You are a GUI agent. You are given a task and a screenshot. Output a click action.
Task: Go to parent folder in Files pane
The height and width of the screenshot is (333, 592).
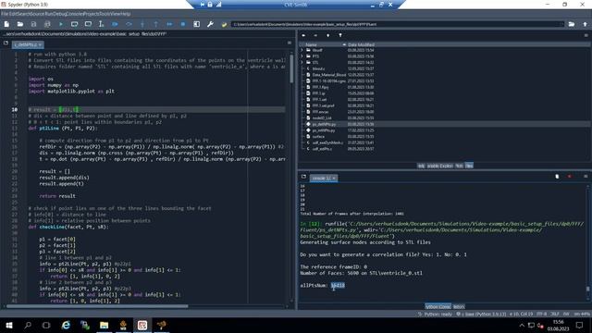tap(327, 35)
